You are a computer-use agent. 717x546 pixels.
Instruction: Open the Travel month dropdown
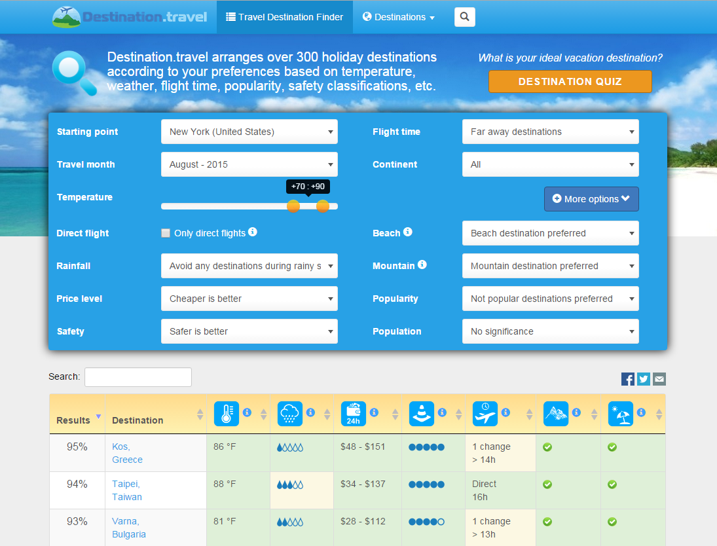point(249,164)
